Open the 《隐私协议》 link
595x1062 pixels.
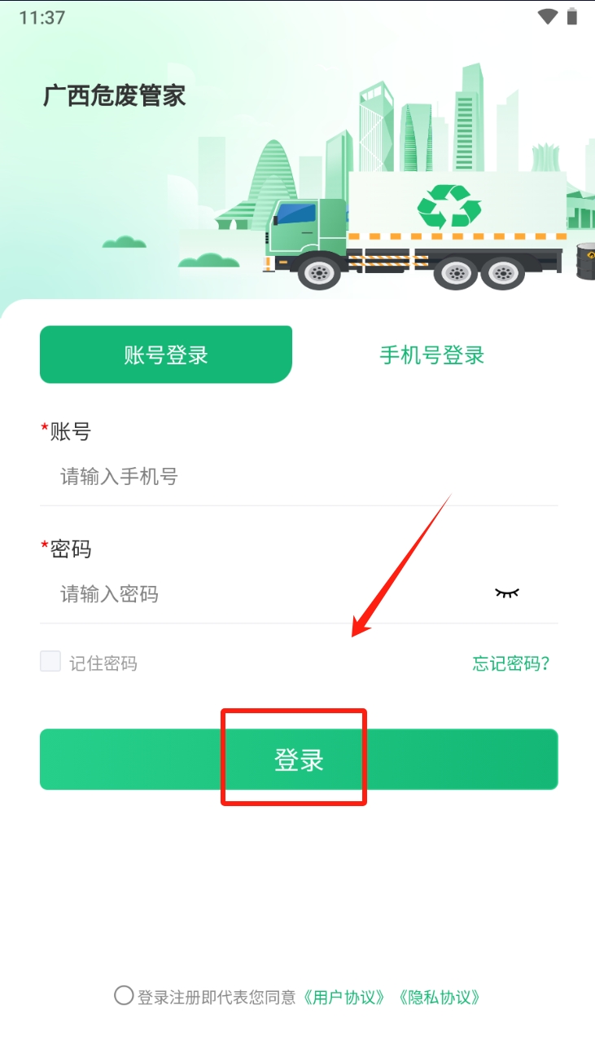pyautogui.click(x=440, y=997)
